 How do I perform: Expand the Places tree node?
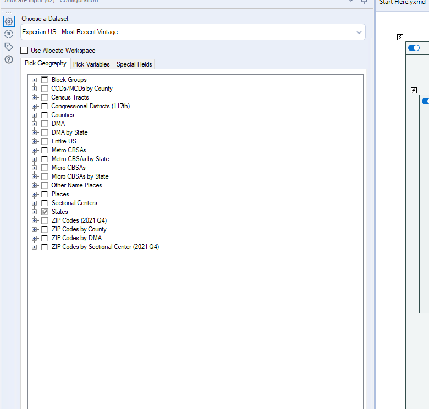(34, 194)
